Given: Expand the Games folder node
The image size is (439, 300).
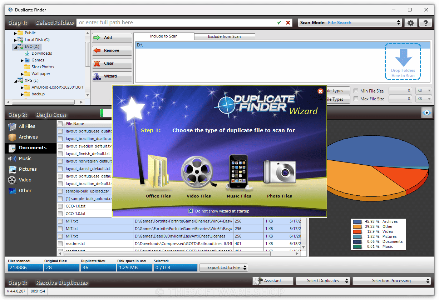Looking at the screenshot, I should [x=22, y=60].
